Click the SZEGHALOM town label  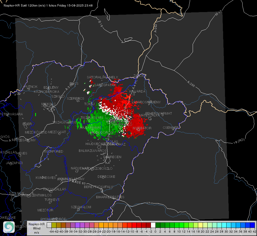pos(81,207)
